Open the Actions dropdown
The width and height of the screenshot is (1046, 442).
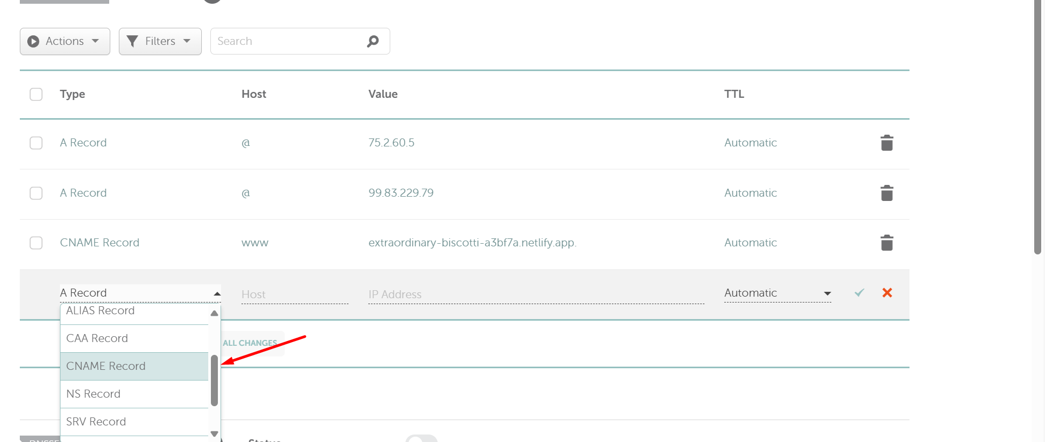pos(65,41)
